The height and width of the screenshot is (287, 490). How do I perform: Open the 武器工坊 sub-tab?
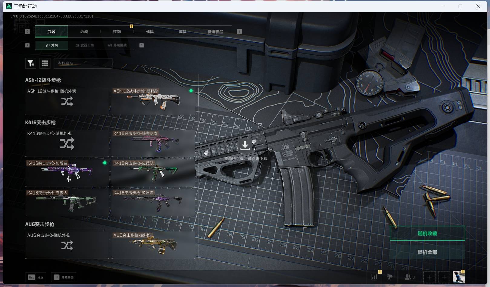[84, 45]
